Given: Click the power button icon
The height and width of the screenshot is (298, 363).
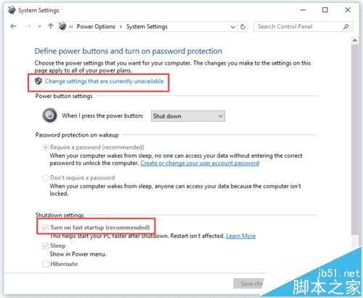Looking at the screenshot, I should coord(50,116).
